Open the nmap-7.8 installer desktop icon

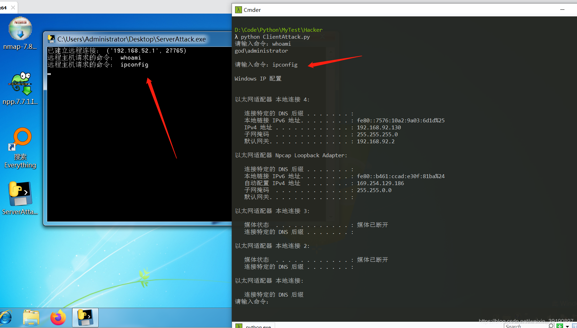(20, 33)
